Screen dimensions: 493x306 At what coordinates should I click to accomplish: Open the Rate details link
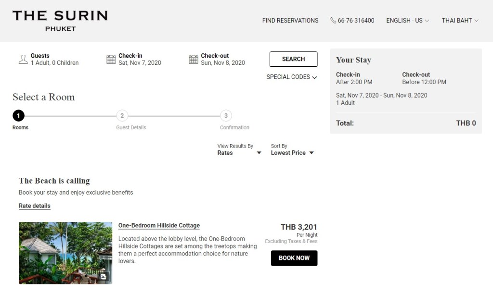click(35, 206)
